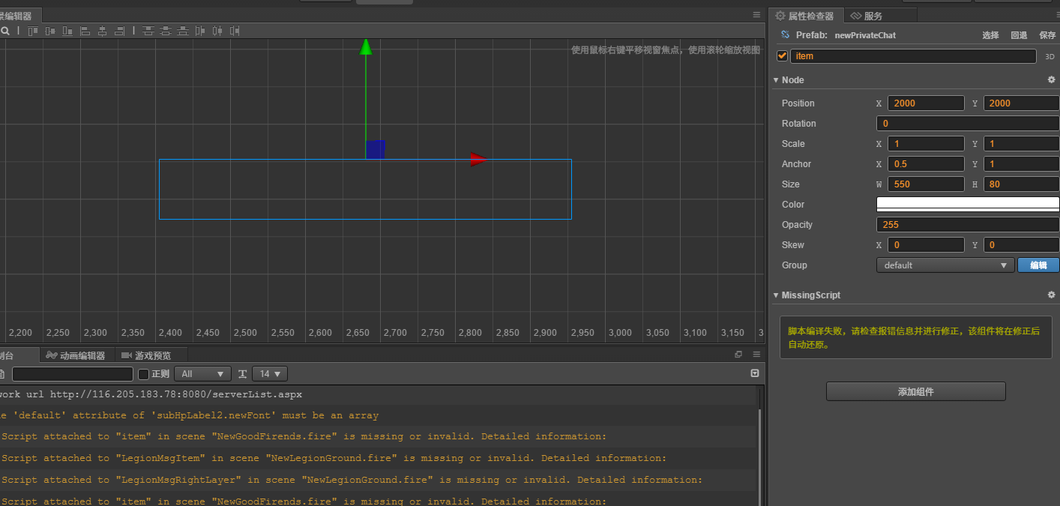Distribute nodes by left edges
Viewport: 1060px width, 506px height.
(x=200, y=31)
